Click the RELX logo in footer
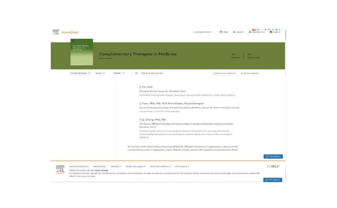This screenshot has width=337, height=208. point(273,167)
